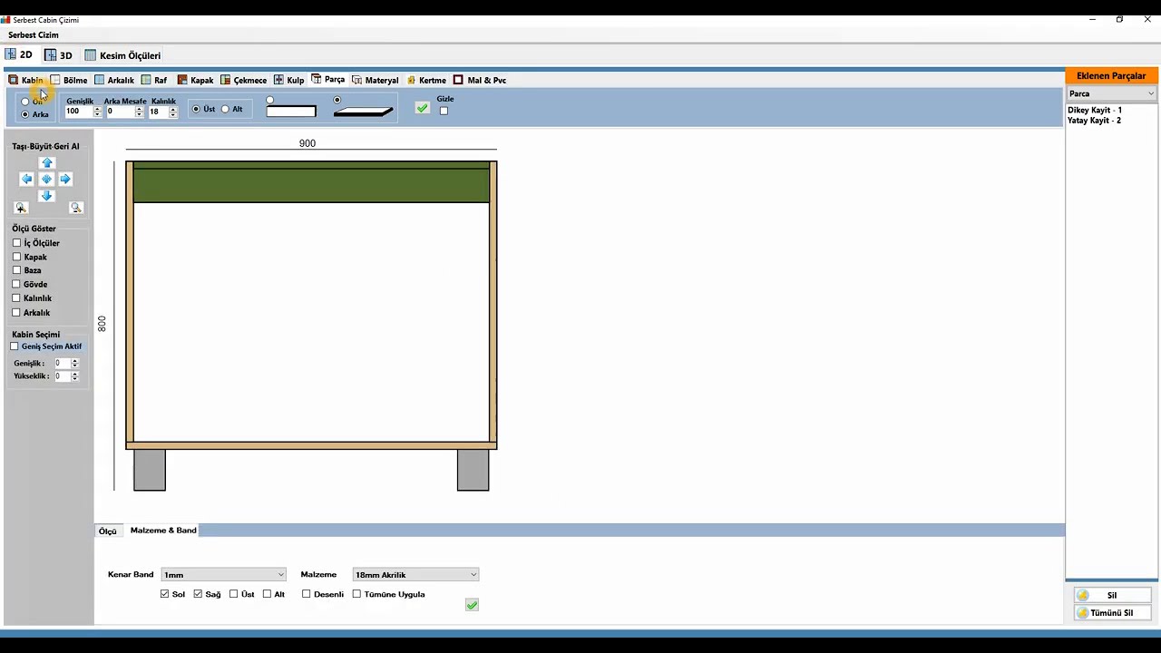1161x653 pixels.
Task: Enable İç Ölçüler dimension display
Action: 16,243
